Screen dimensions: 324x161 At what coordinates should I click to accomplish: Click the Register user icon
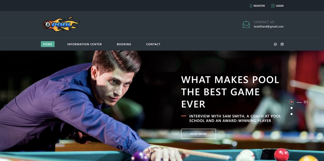coord(251,6)
